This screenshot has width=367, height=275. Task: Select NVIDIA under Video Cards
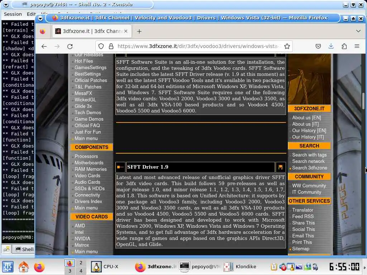pyautogui.click(x=82, y=239)
